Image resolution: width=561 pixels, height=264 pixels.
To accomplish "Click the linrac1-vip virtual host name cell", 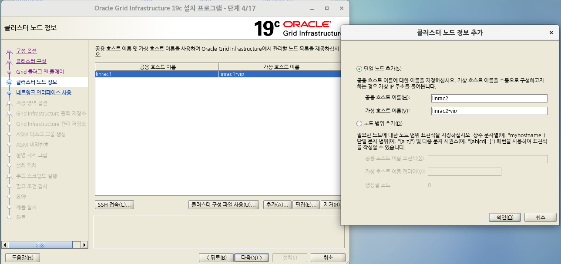I will pos(279,74).
